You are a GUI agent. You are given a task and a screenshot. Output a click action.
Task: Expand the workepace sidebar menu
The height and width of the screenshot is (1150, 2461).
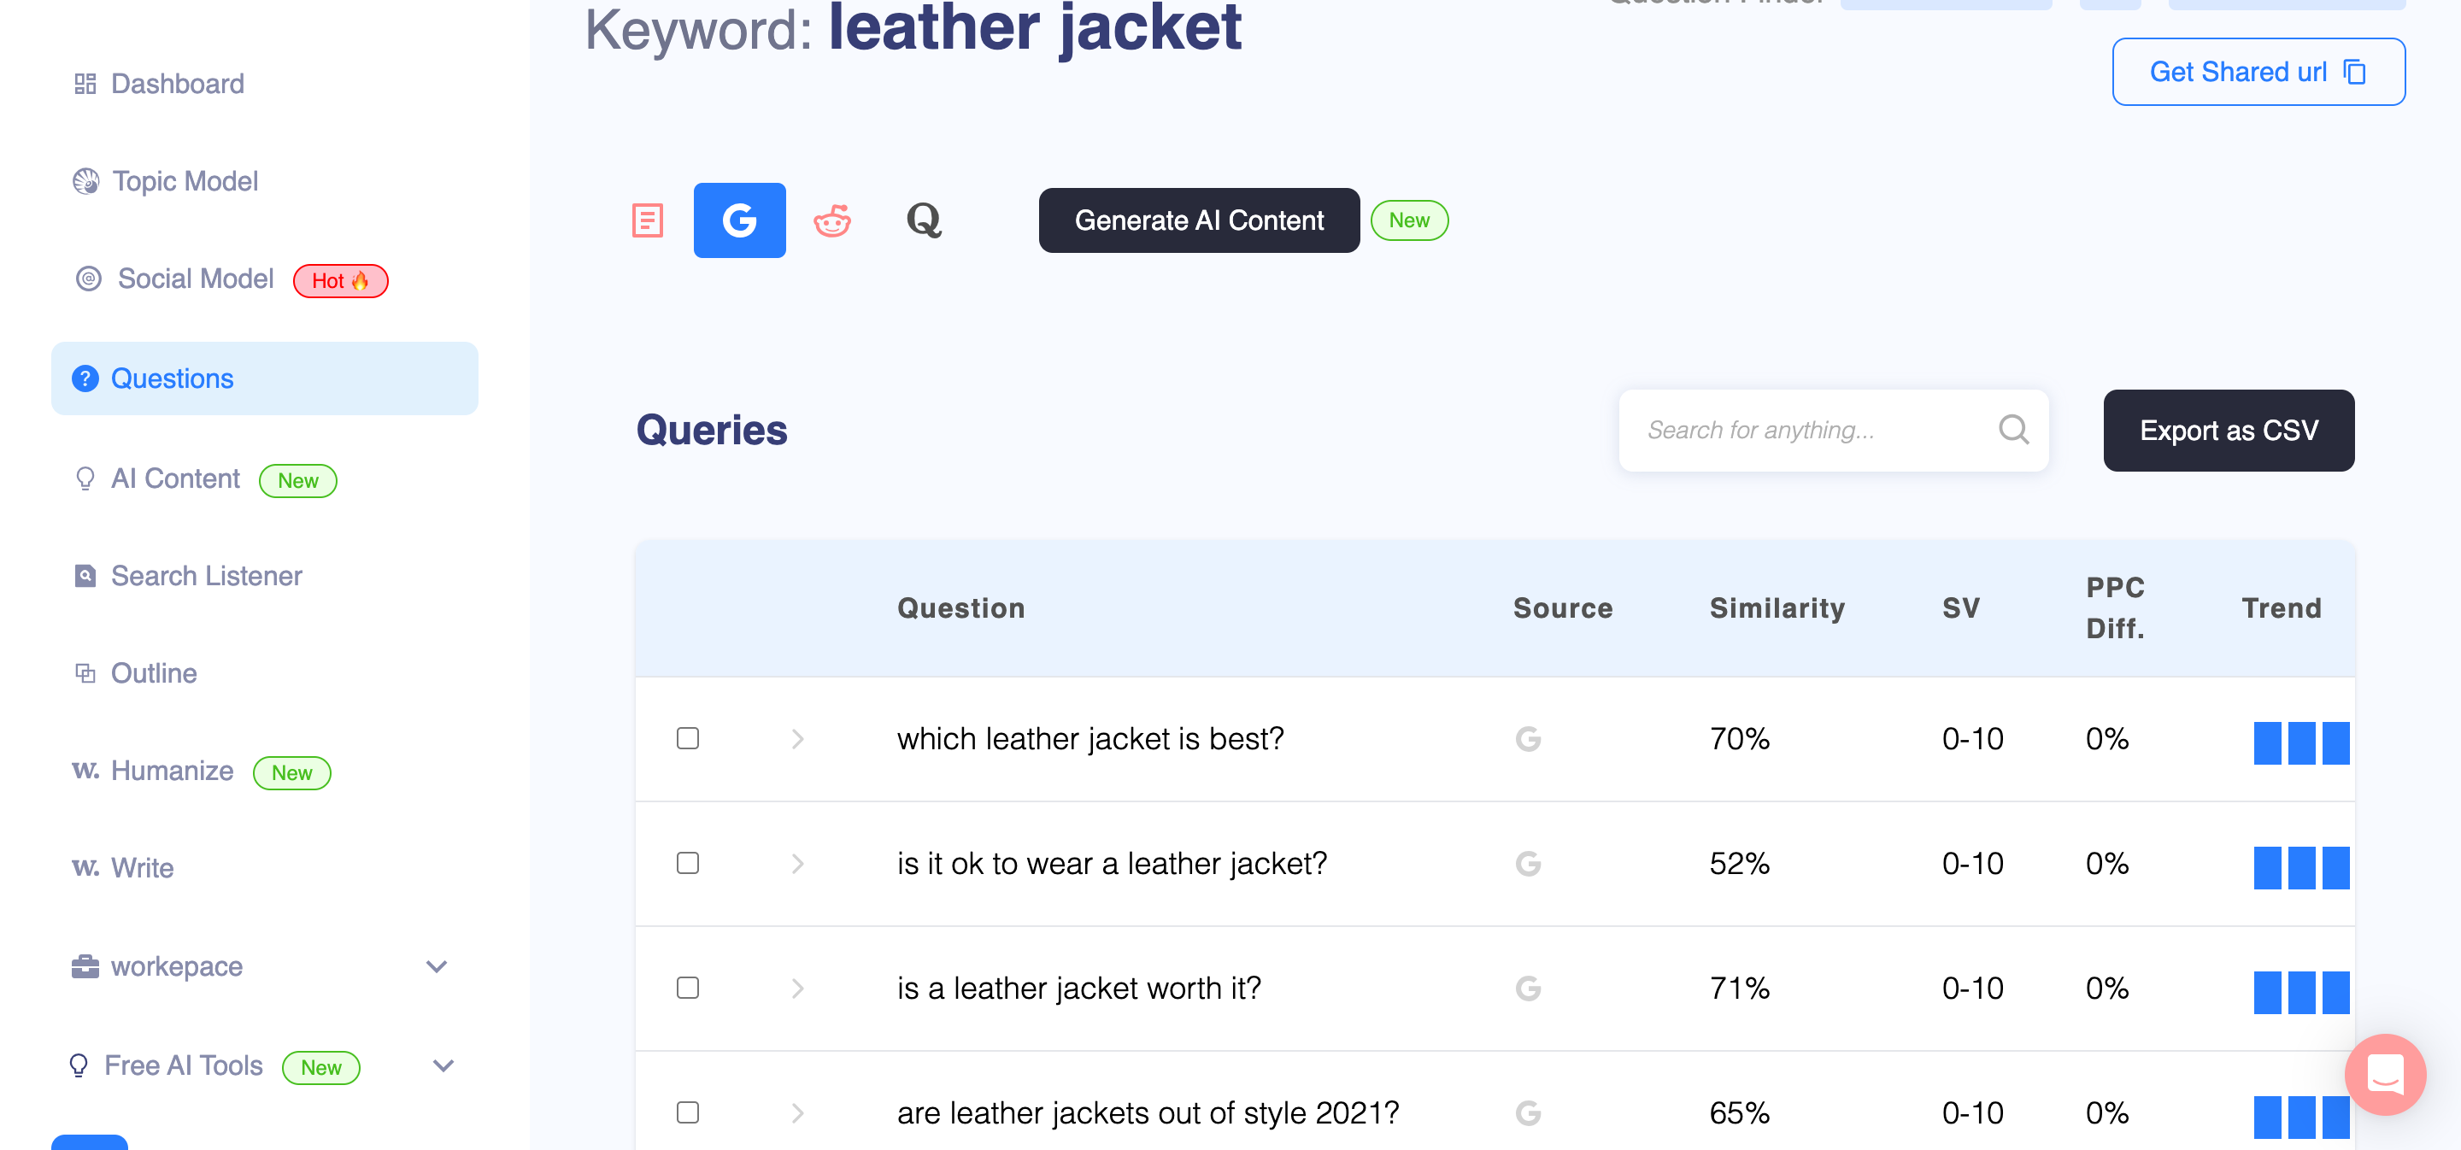[x=437, y=966]
